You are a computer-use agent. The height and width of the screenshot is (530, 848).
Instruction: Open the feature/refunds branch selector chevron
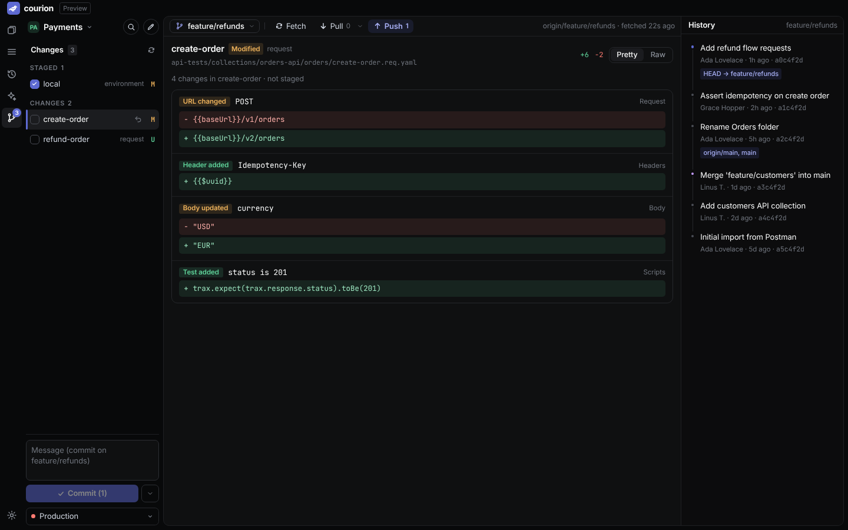click(251, 26)
